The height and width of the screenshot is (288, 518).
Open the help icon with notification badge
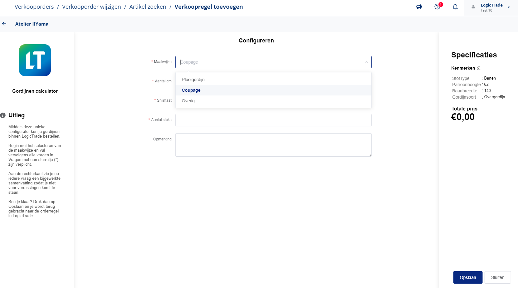click(x=438, y=7)
